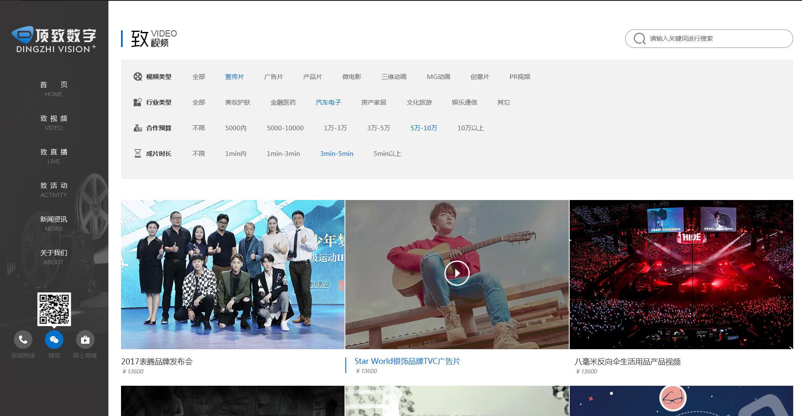Image resolution: width=802 pixels, height=416 pixels.
Task: Open Star World银饰品牌TVC广告片 title link
Action: (x=407, y=361)
